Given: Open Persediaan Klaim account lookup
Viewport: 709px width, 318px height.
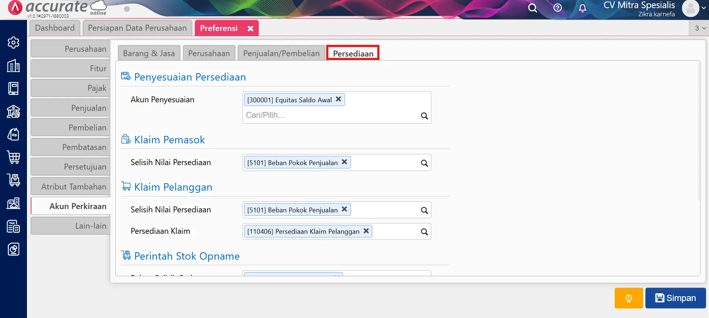Looking at the screenshot, I should point(424,232).
